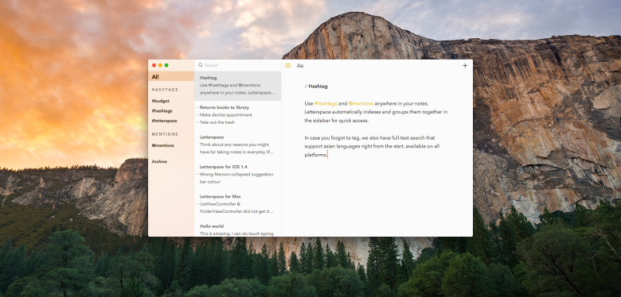Click the search magnifier icon

[x=201, y=65]
